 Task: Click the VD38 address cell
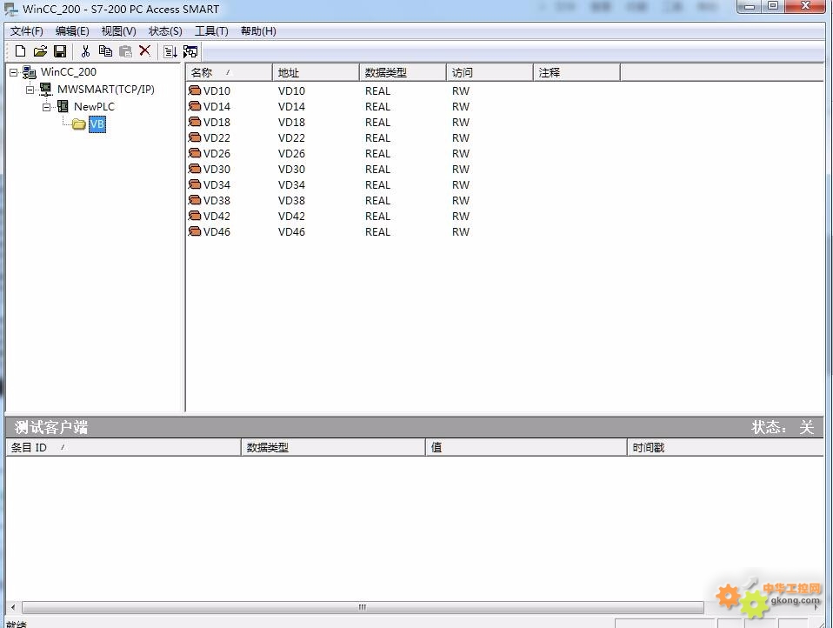click(x=291, y=201)
